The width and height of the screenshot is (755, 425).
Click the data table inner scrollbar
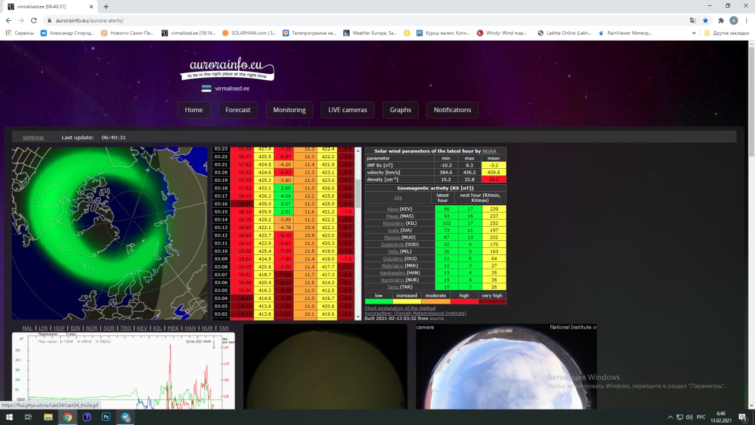[x=357, y=233]
